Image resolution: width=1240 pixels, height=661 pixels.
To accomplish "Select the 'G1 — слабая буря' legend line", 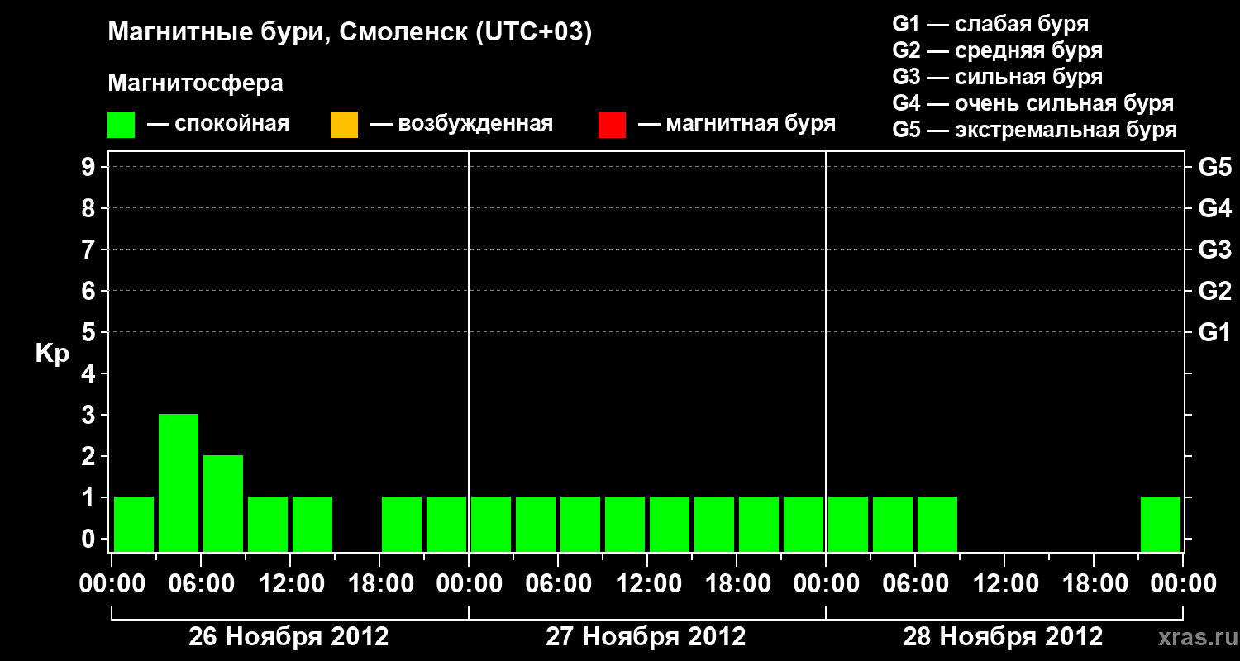I will [x=991, y=24].
